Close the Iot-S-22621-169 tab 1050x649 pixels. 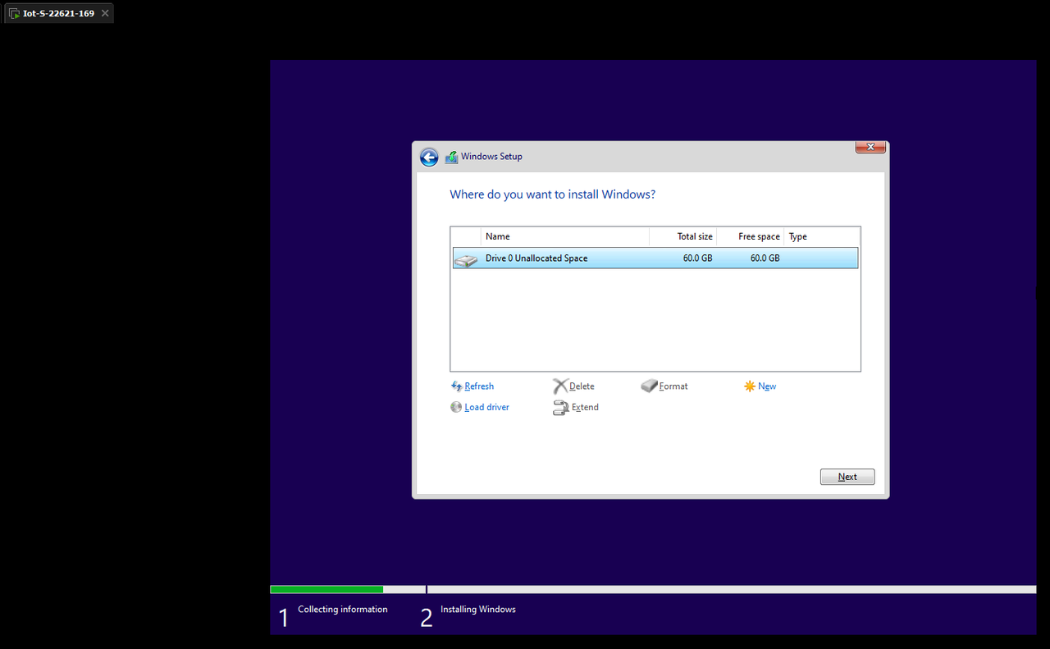point(105,14)
